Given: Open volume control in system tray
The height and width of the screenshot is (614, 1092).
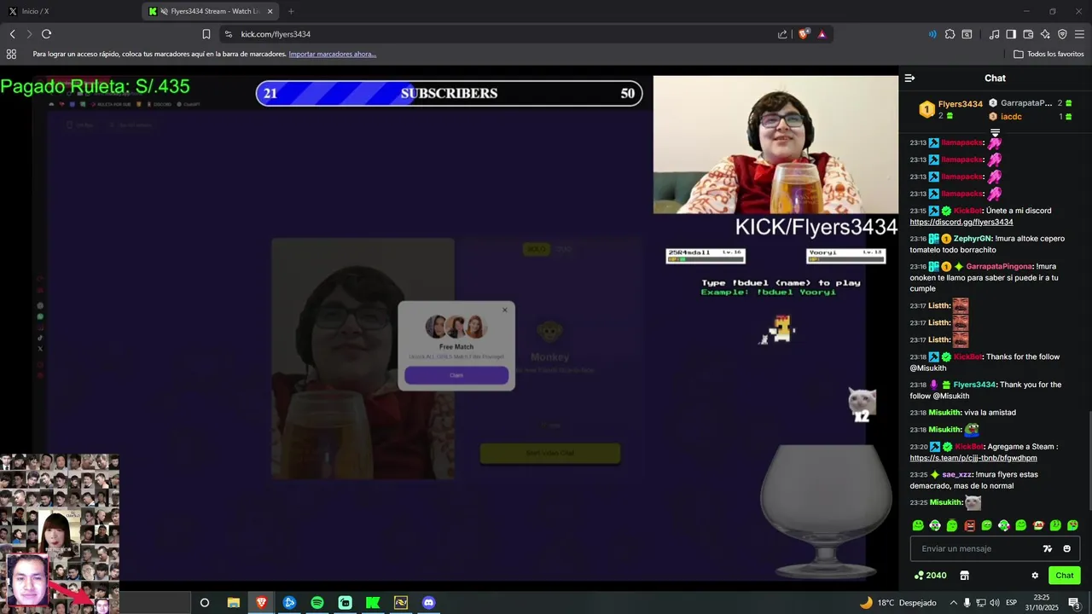Looking at the screenshot, I should 995,603.
